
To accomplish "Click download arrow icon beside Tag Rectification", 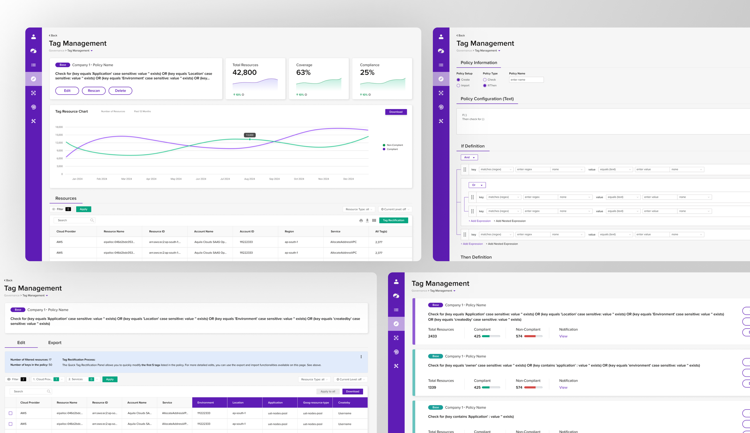I will click(x=367, y=220).
